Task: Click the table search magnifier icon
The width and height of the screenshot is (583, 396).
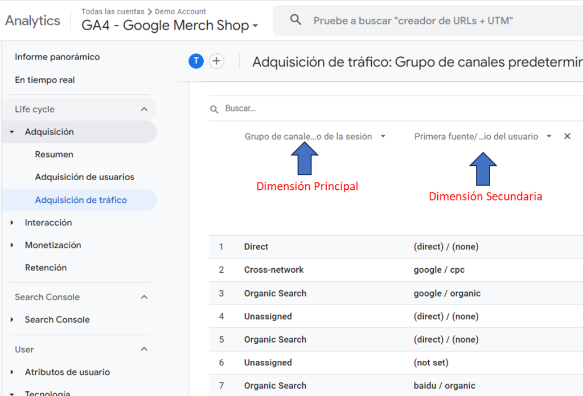Action: point(215,109)
